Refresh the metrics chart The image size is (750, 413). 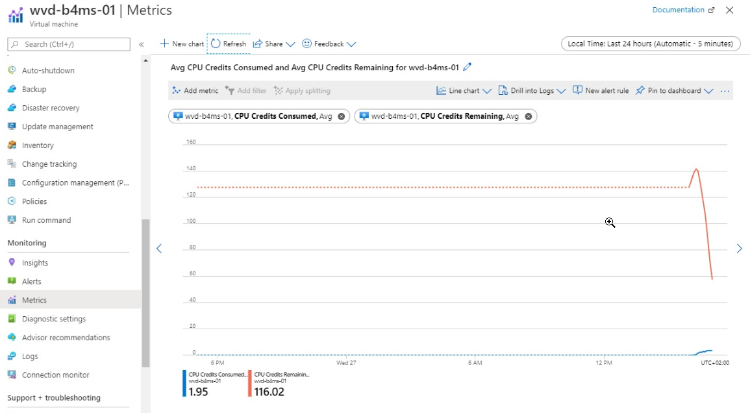(x=229, y=44)
